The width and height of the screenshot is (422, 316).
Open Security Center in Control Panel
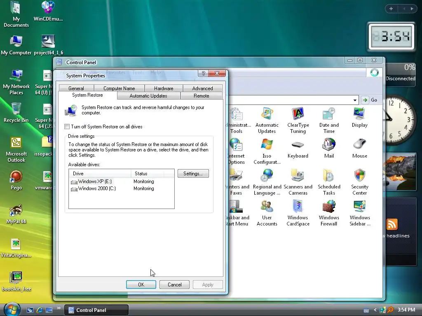(x=359, y=182)
